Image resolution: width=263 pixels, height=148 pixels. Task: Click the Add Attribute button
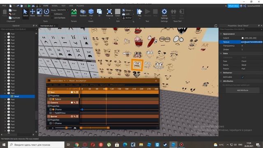point(242,90)
